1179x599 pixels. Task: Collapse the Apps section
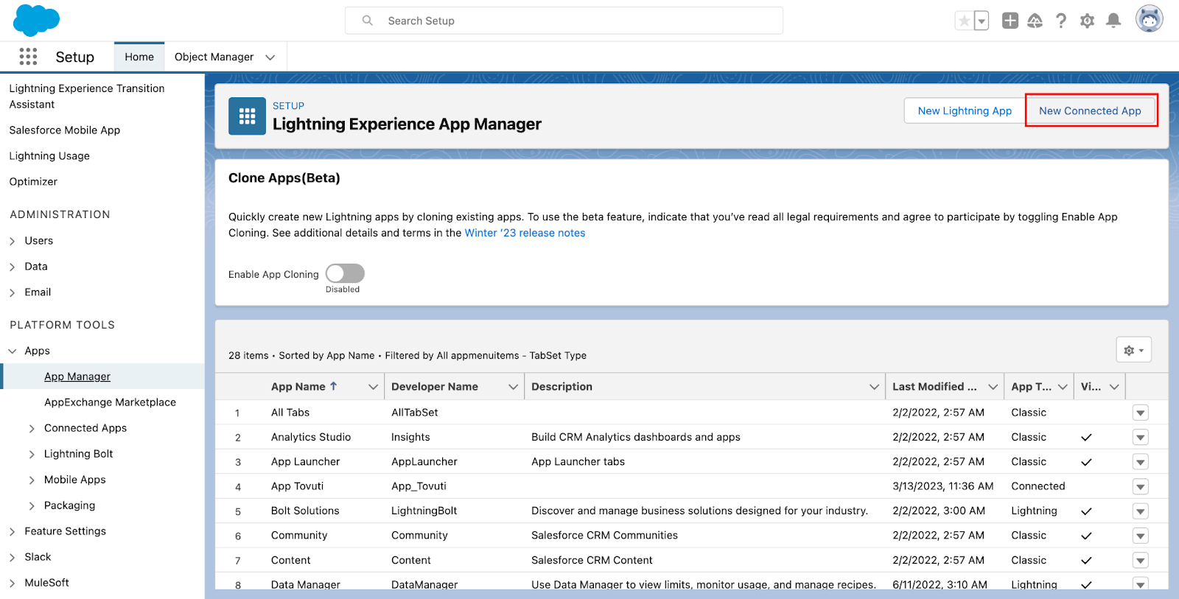tap(12, 351)
